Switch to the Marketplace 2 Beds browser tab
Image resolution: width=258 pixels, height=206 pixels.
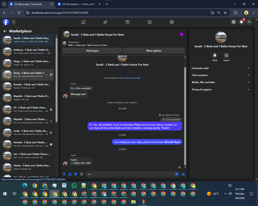click(78, 4)
